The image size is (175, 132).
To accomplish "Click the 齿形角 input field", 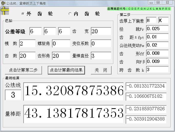I will point(61,56).
